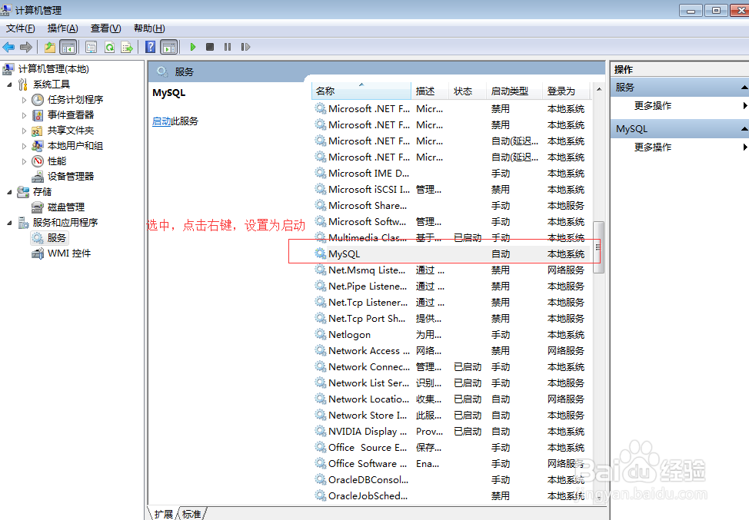
Task: Collapse the 服务 actions panel arrow
Action: click(x=744, y=87)
